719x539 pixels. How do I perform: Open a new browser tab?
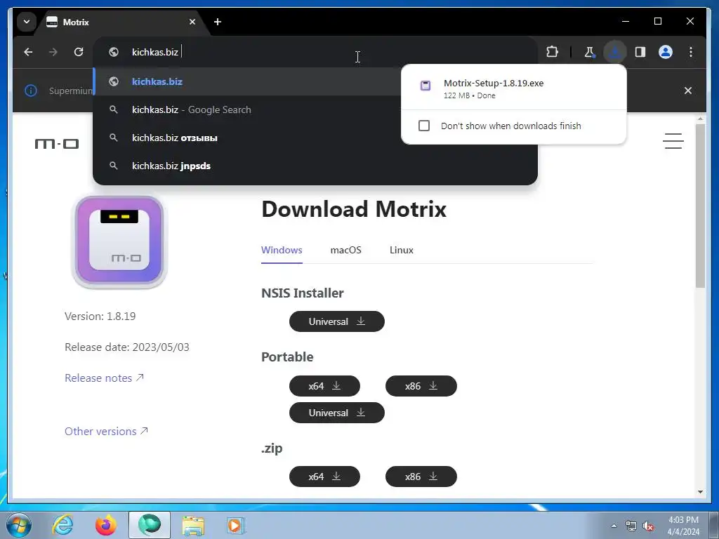pos(218,22)
